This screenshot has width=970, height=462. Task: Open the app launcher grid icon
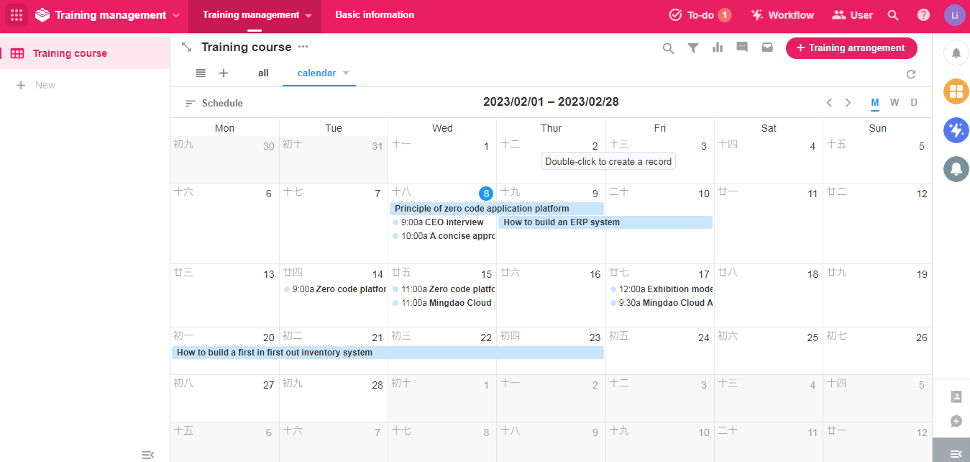(17, 15)
